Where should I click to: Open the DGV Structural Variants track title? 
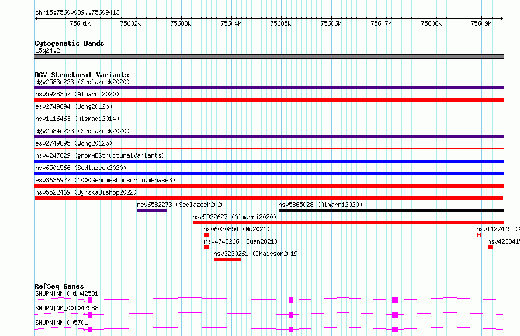[x=82, y=75]
